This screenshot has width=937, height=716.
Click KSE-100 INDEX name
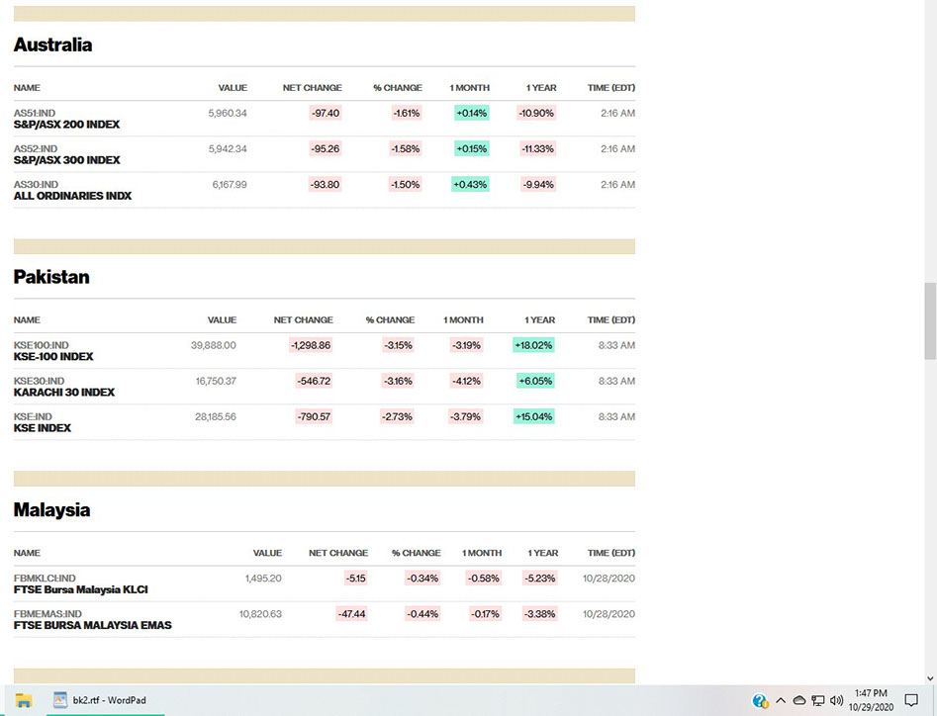click(53, 356)
